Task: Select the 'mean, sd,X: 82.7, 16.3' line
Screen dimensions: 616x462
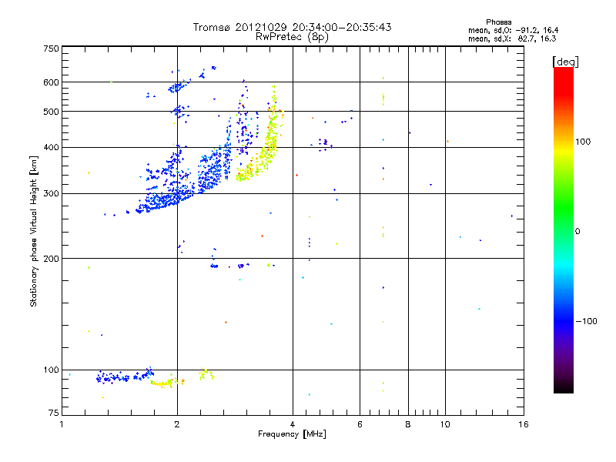Action: 512,38
